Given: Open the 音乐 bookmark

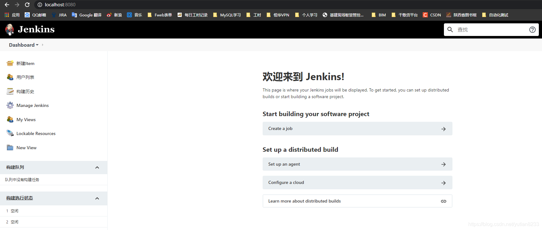Looking at the screenshot, I should coord(134,15).
